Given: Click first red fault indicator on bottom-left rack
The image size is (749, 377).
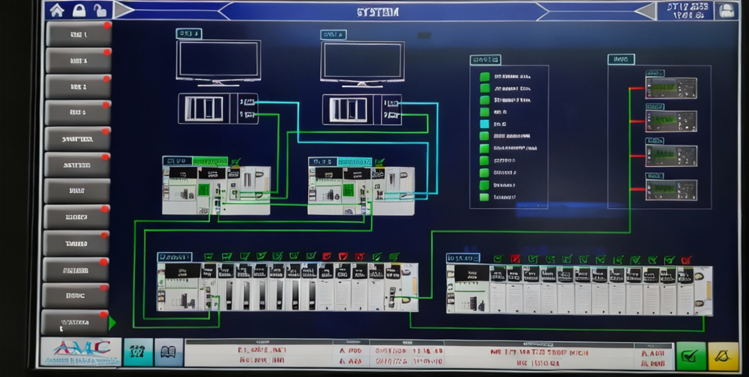Looking at the screenshot, I should [326, 256].
